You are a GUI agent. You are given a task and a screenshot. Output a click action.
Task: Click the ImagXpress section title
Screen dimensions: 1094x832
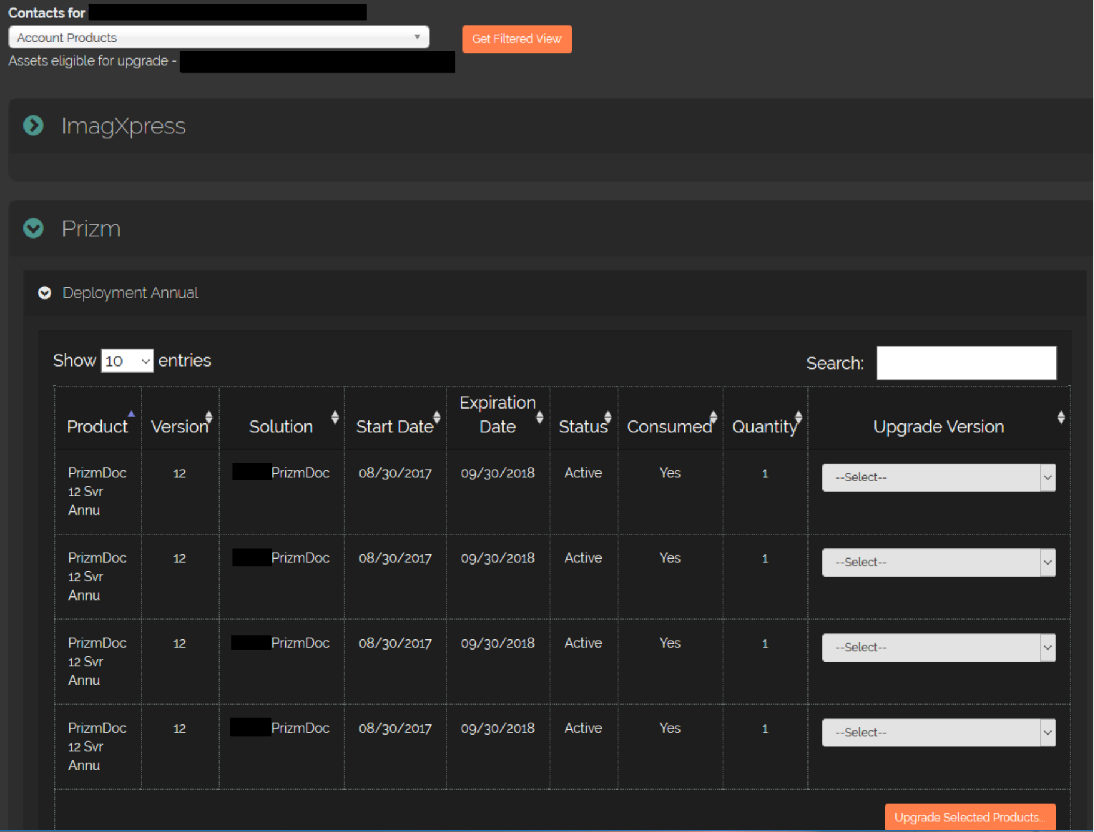(124, 126)
